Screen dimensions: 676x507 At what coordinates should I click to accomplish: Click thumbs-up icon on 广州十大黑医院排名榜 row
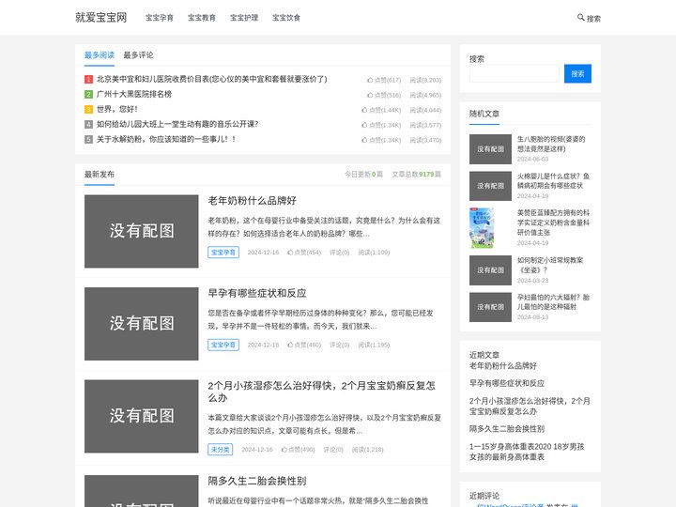coord(370,95)
